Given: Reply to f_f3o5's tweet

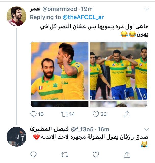Looking at the screenshot, I should pos(34,154).
